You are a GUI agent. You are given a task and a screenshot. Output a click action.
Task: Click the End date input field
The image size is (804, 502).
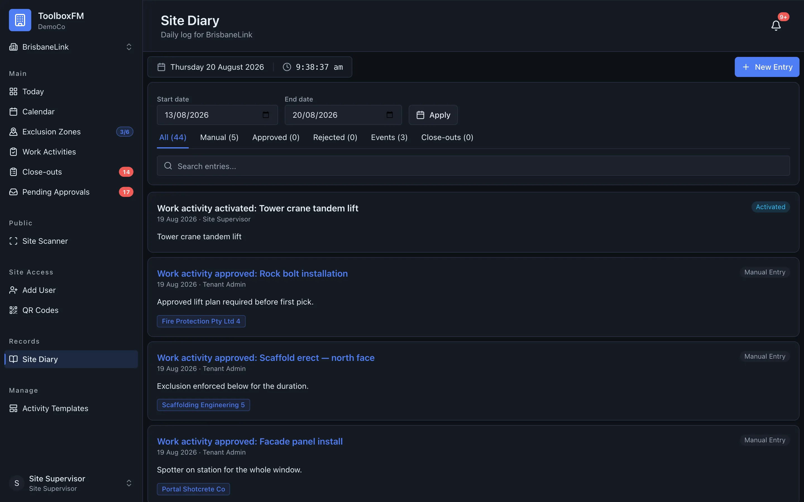343,115
